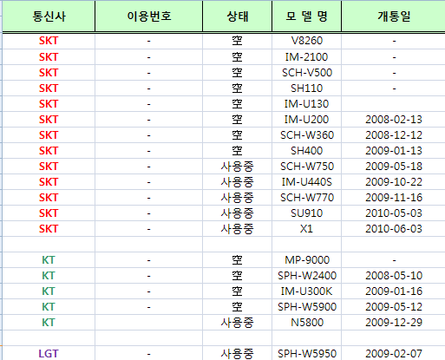Select the 상태 column header
This screenshot has width=445, height=360.
(x=238, y=16)
